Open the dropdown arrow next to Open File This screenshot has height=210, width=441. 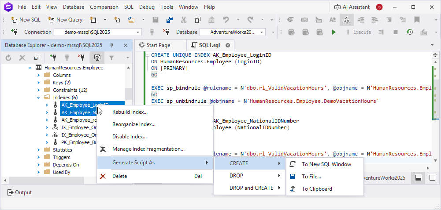(x=143, y=20)
